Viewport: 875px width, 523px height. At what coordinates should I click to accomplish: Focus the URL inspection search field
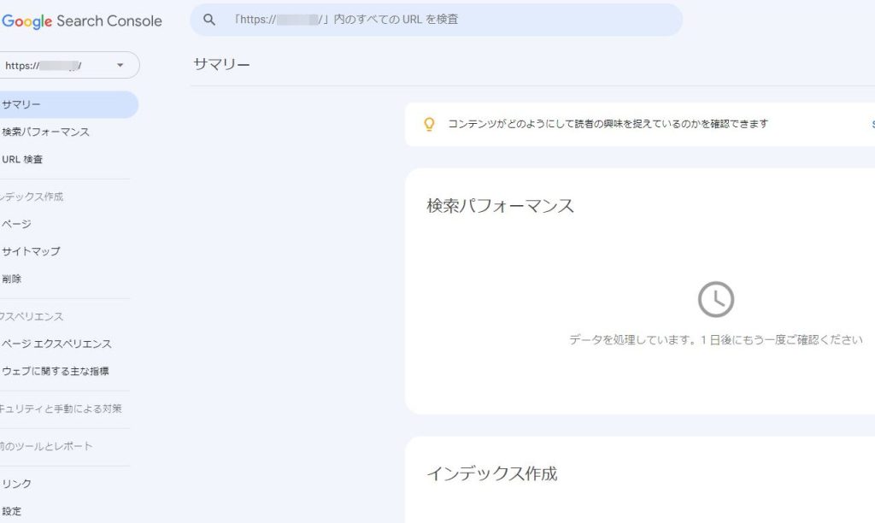click(x=444, y=20)
